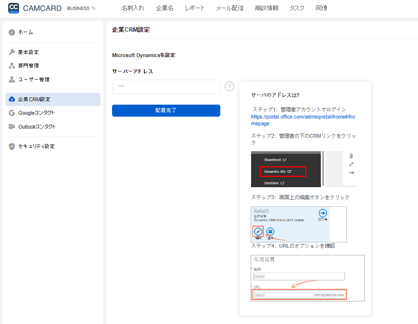Click the 企業CRM設定 page heading
This screenshot has width=418, height=324.
[x=131, y=30]
